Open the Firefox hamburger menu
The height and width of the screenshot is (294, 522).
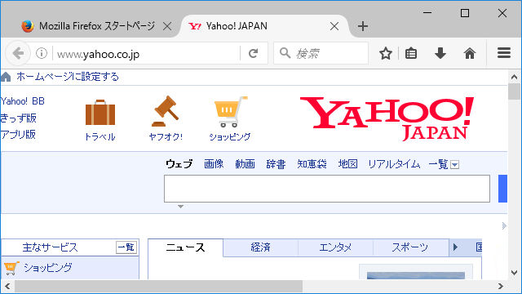click(x=504, y=52)
